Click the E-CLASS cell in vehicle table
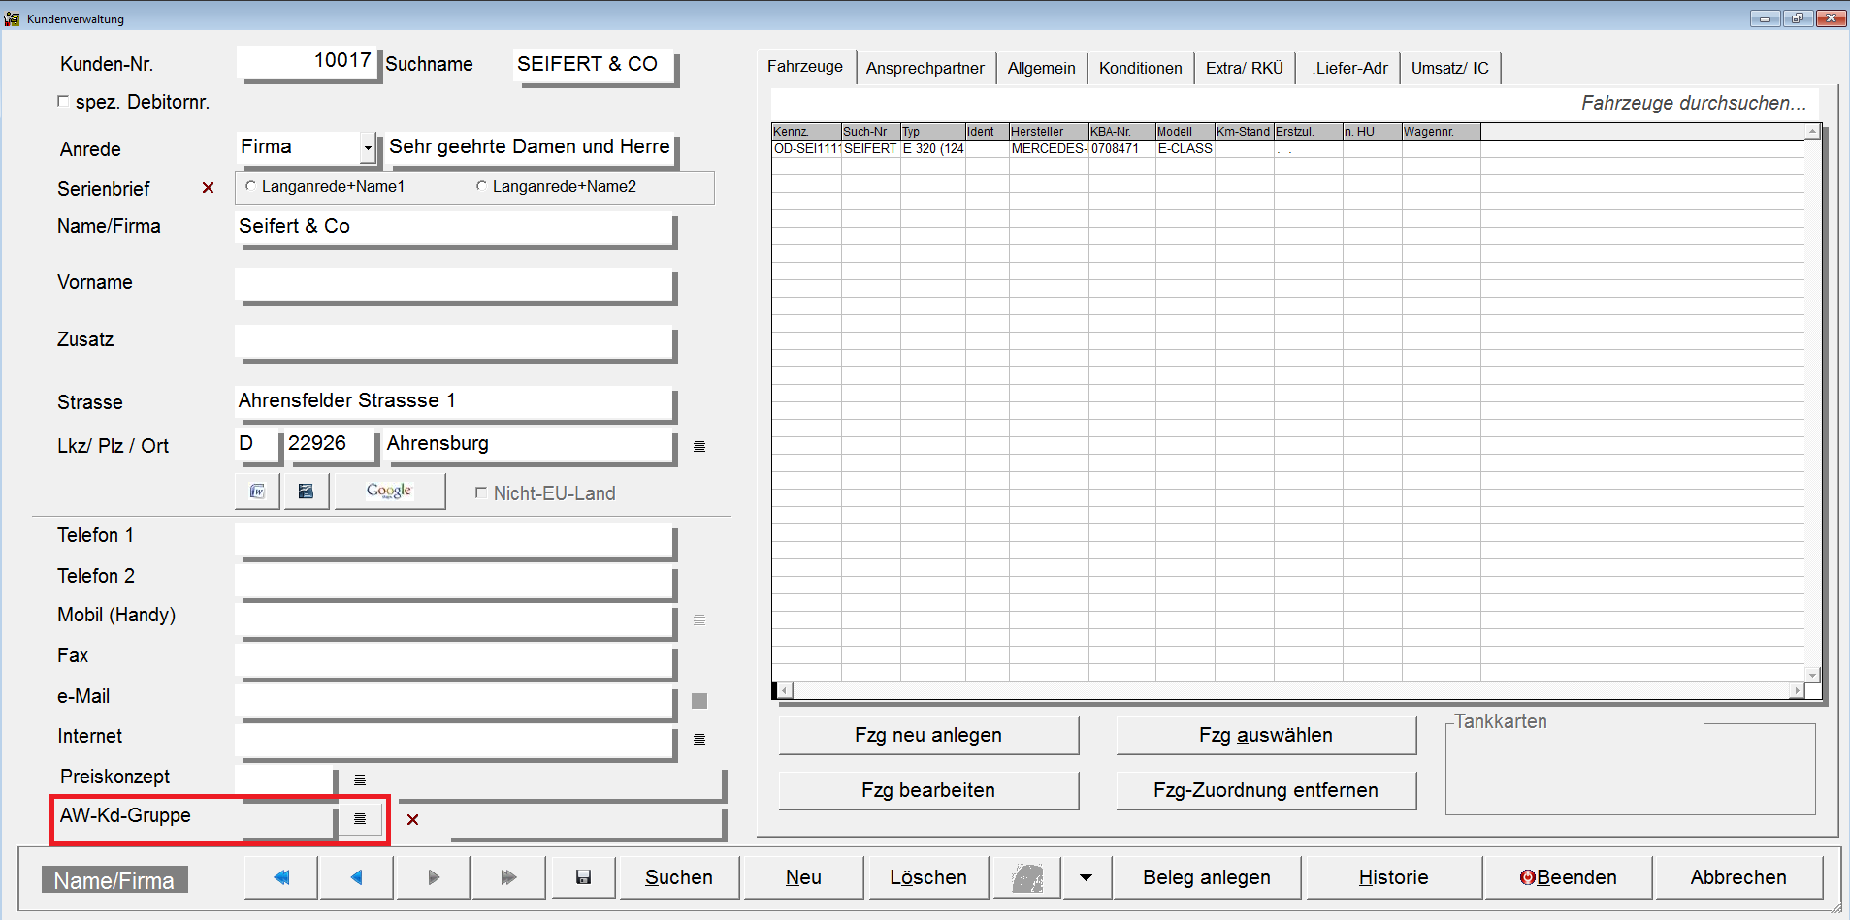This screenshot has height=920, width=1850. 1185,149
